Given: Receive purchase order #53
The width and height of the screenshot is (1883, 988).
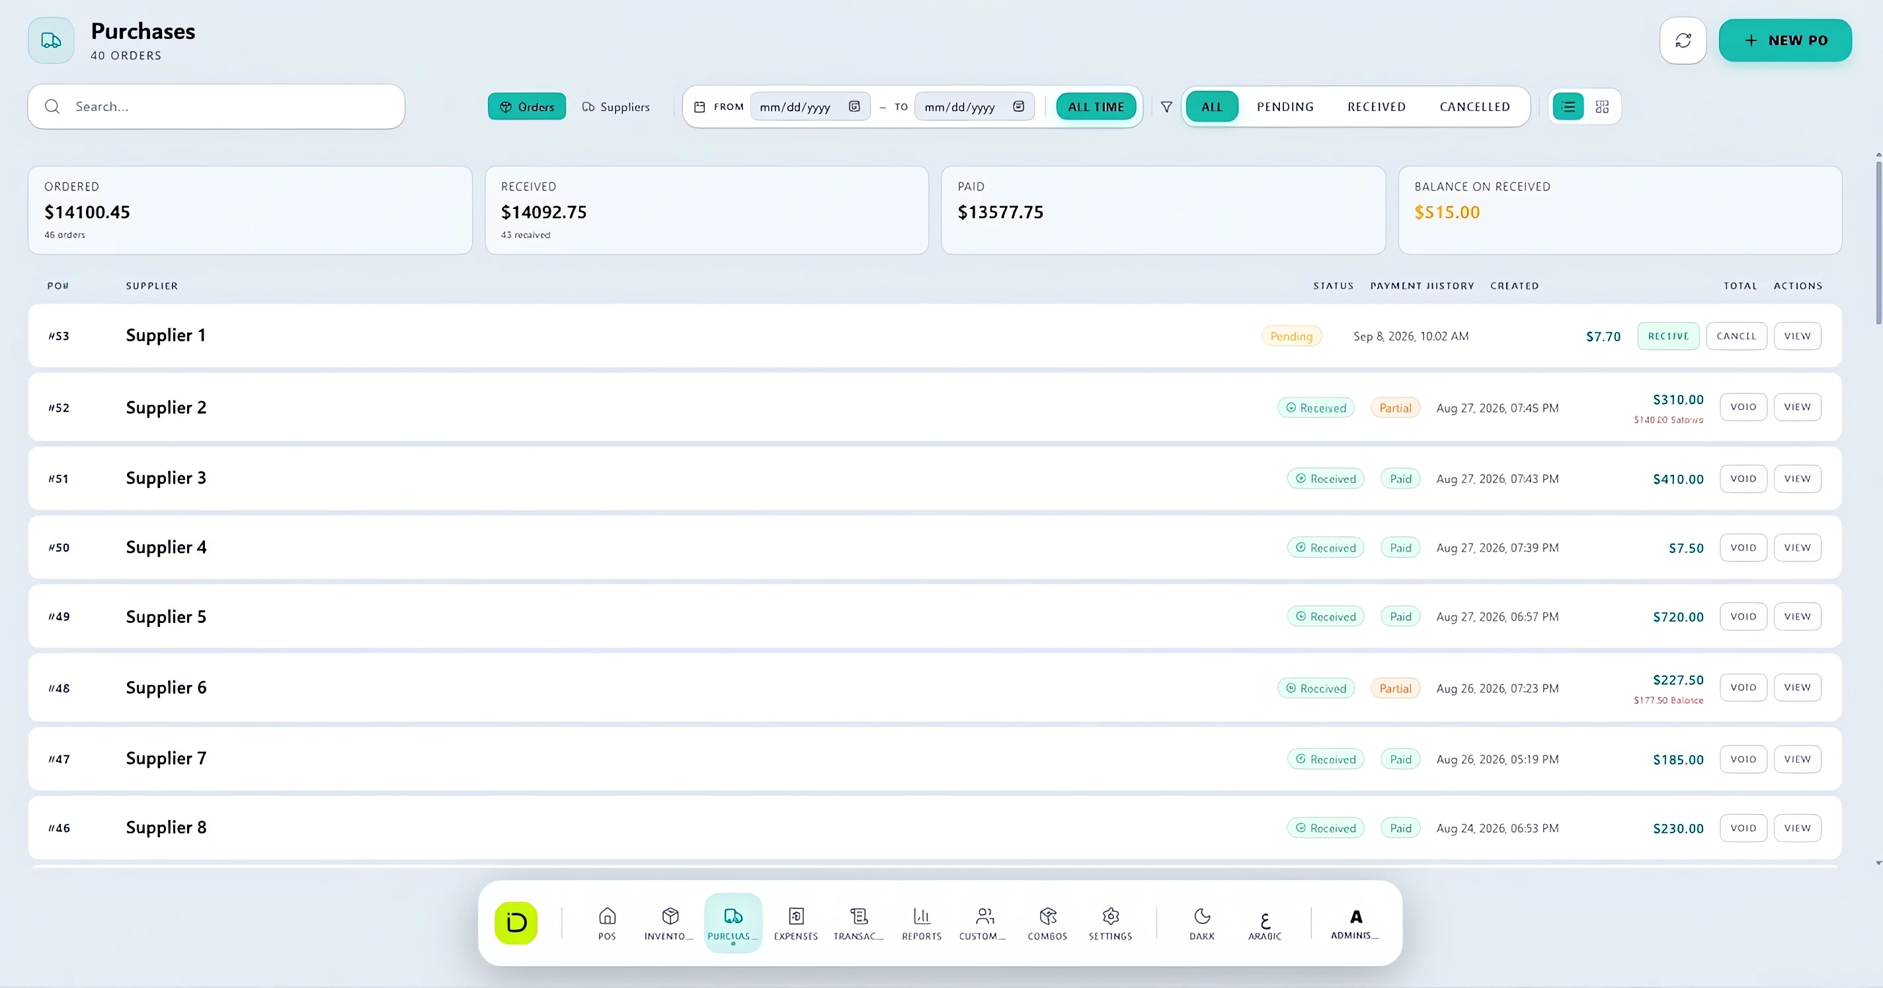Looking at the screenshot, I should [x=1668, y=336].
